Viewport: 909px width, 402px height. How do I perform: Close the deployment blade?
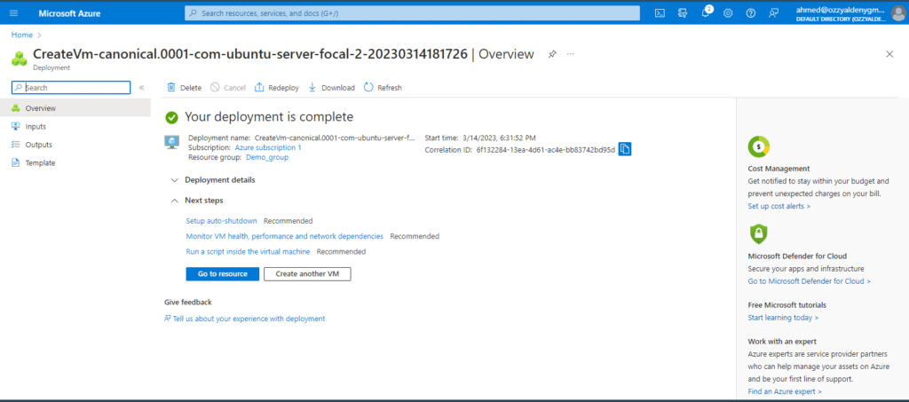[889, 54]
